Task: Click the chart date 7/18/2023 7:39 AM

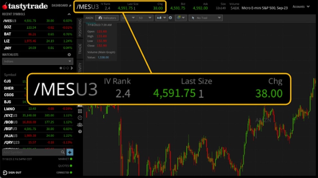Action: [x=99, y=25]
